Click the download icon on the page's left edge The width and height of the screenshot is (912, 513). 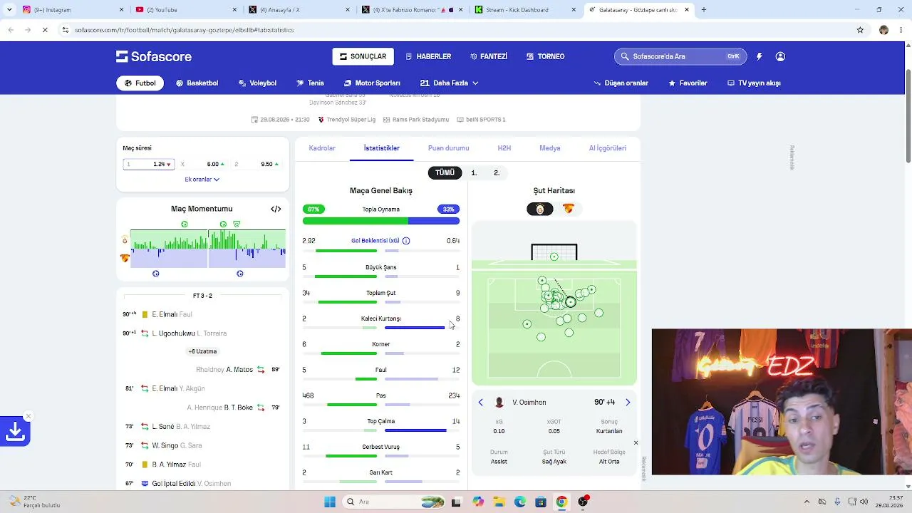(x=15, y=431)
